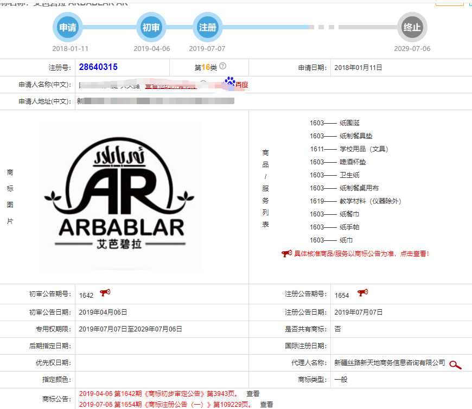The height and width of the screenshot is (409, 472).
Task: Select the goods item 纸制餐桌用布
Action: (359, 188)
